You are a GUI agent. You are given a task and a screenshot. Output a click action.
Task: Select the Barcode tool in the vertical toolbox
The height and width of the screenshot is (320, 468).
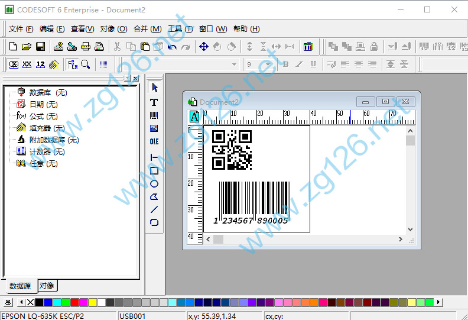click(154, 115)
